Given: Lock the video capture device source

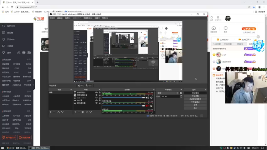Looking at the screenshot, I should (99, 95).
